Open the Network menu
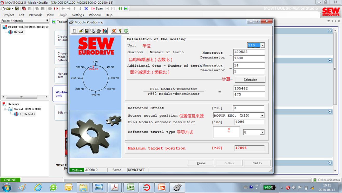Viewport: 342px width, 193px height. [36, 15]
